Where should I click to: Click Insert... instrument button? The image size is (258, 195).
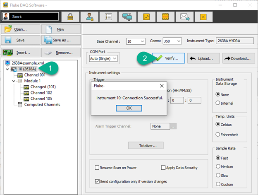click(21, 53)
